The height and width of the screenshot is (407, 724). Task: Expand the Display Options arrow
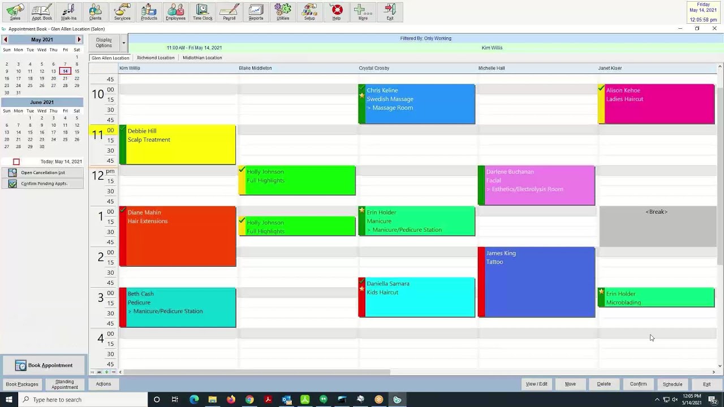tap(123, 43)
